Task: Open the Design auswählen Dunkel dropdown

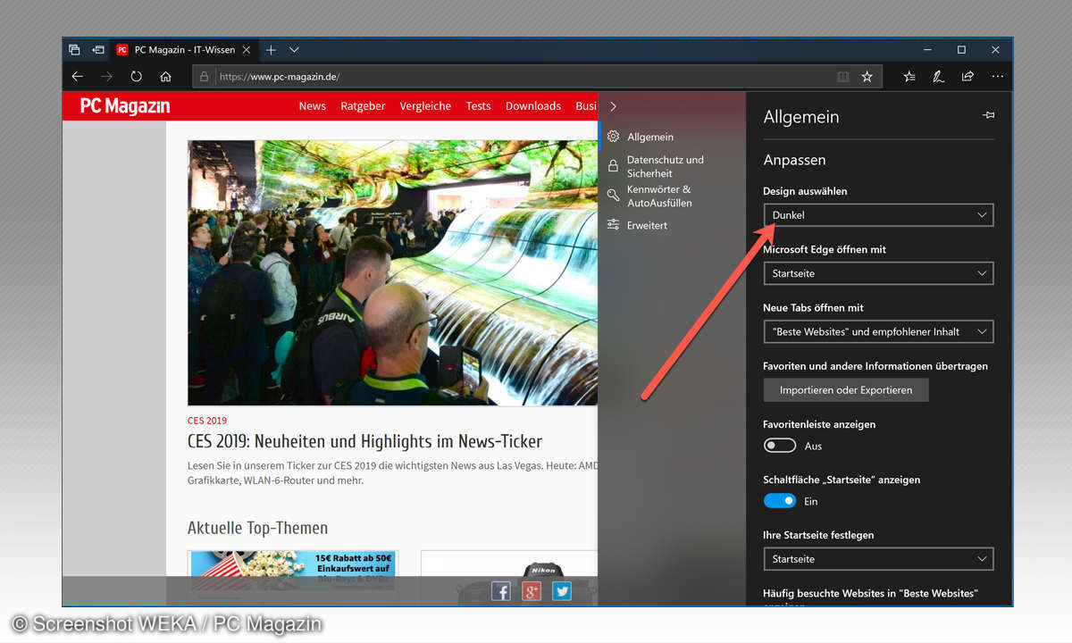Action: coord(878,215)
